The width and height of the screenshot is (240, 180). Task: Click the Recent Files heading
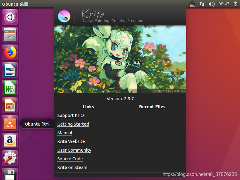[152, 107]
